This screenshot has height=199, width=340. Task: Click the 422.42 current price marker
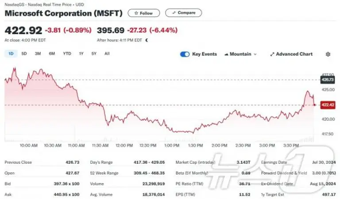tap(327, 105)
